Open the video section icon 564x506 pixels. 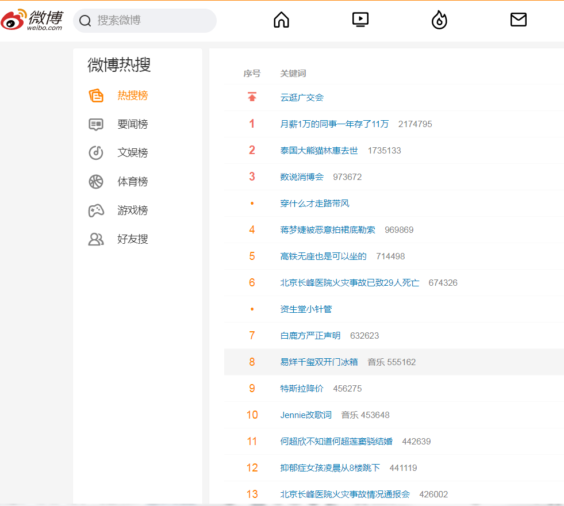coord(360,20)
